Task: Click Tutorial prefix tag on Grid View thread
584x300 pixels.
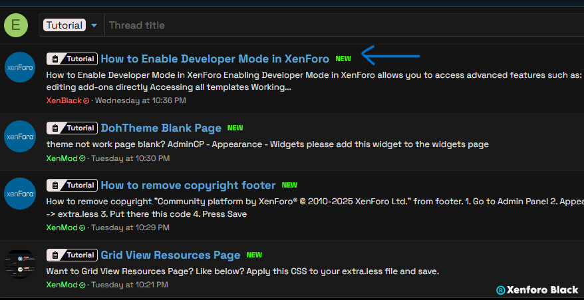Action: (73, 255)
